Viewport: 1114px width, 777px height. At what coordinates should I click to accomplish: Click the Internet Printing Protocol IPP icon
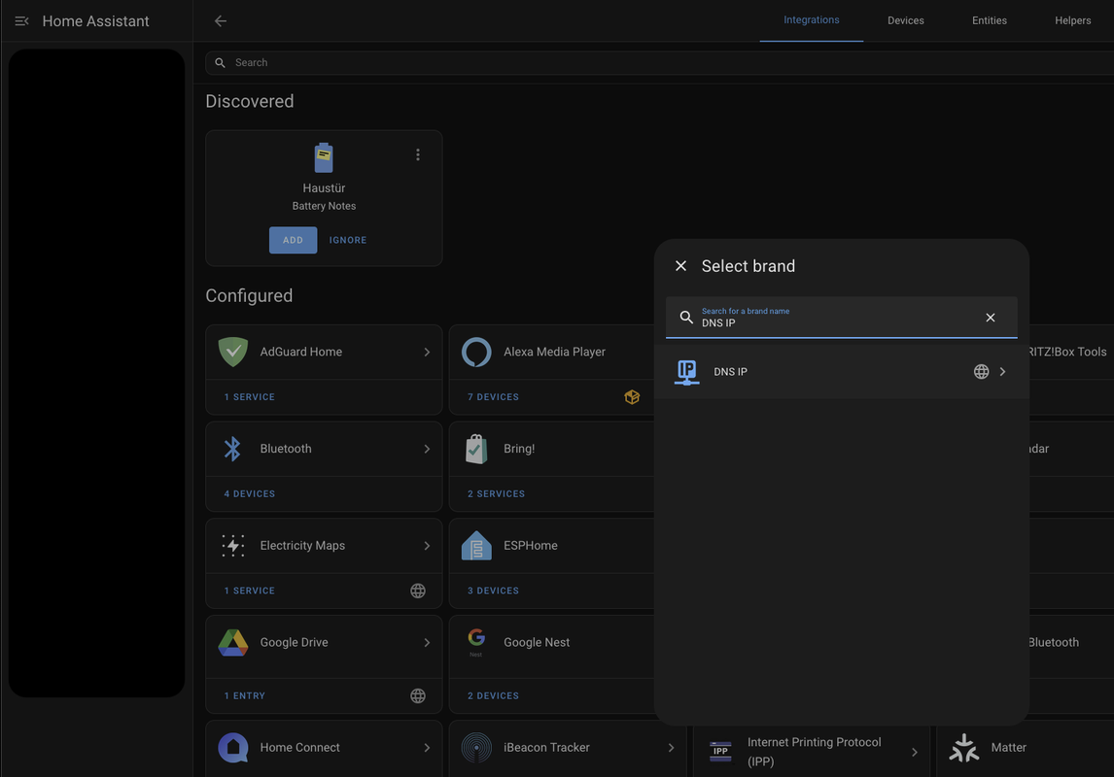click(x=720, y=751)
